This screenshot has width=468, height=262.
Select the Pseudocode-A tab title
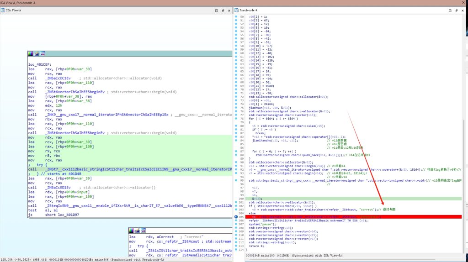248,10
